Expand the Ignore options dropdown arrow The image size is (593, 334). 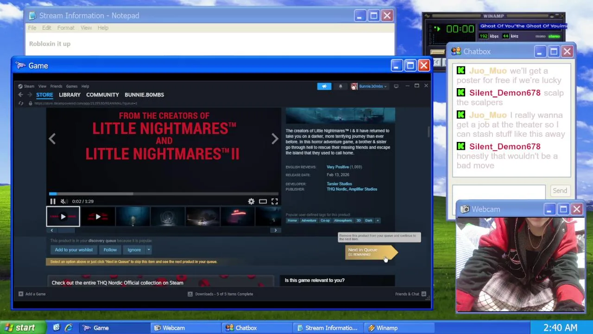click(x=149, y=250)
